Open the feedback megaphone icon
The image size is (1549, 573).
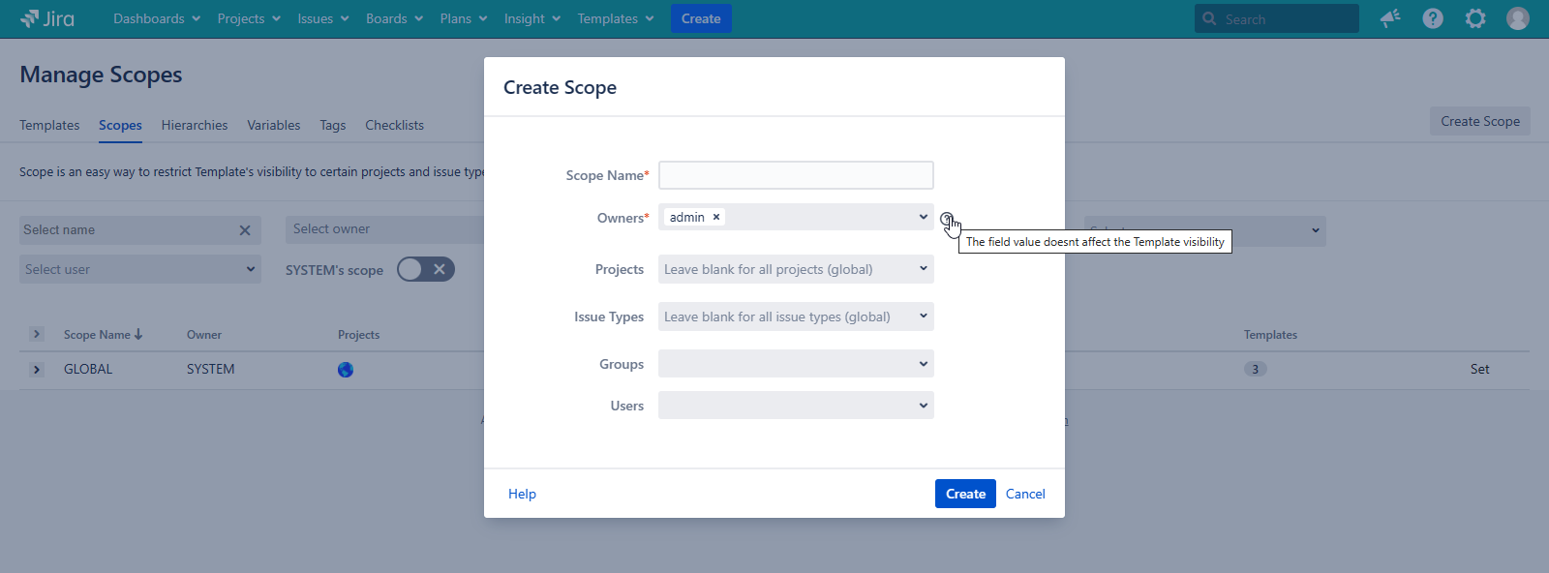click(1390, 18)
